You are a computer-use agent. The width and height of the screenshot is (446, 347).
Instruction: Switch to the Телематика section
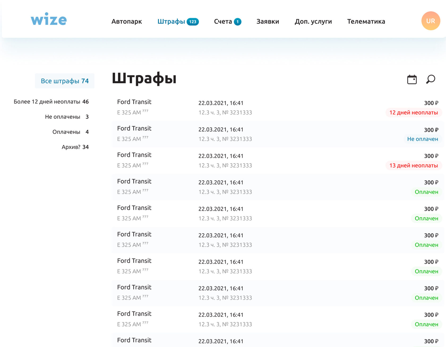point(366,22)
